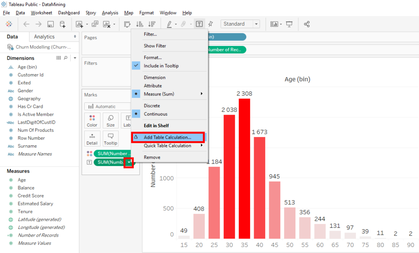Click the Save workbook icon

tap(50, 24)
